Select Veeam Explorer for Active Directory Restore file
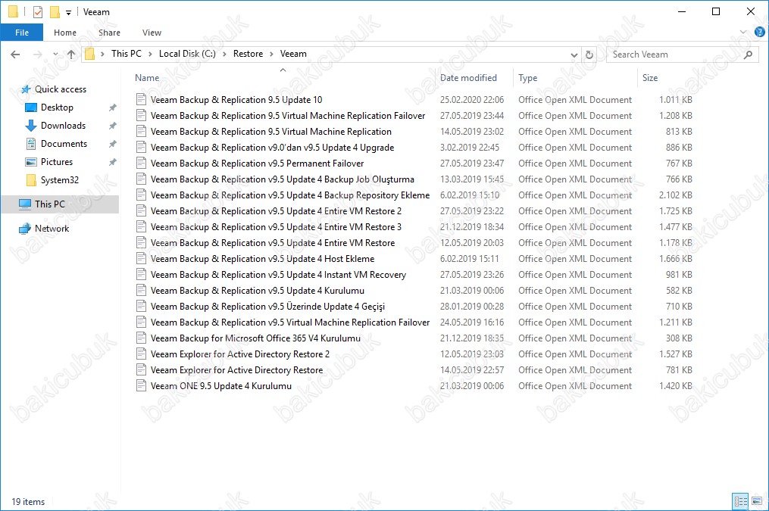This screenshot has width=769, height=511. [237, 370]
